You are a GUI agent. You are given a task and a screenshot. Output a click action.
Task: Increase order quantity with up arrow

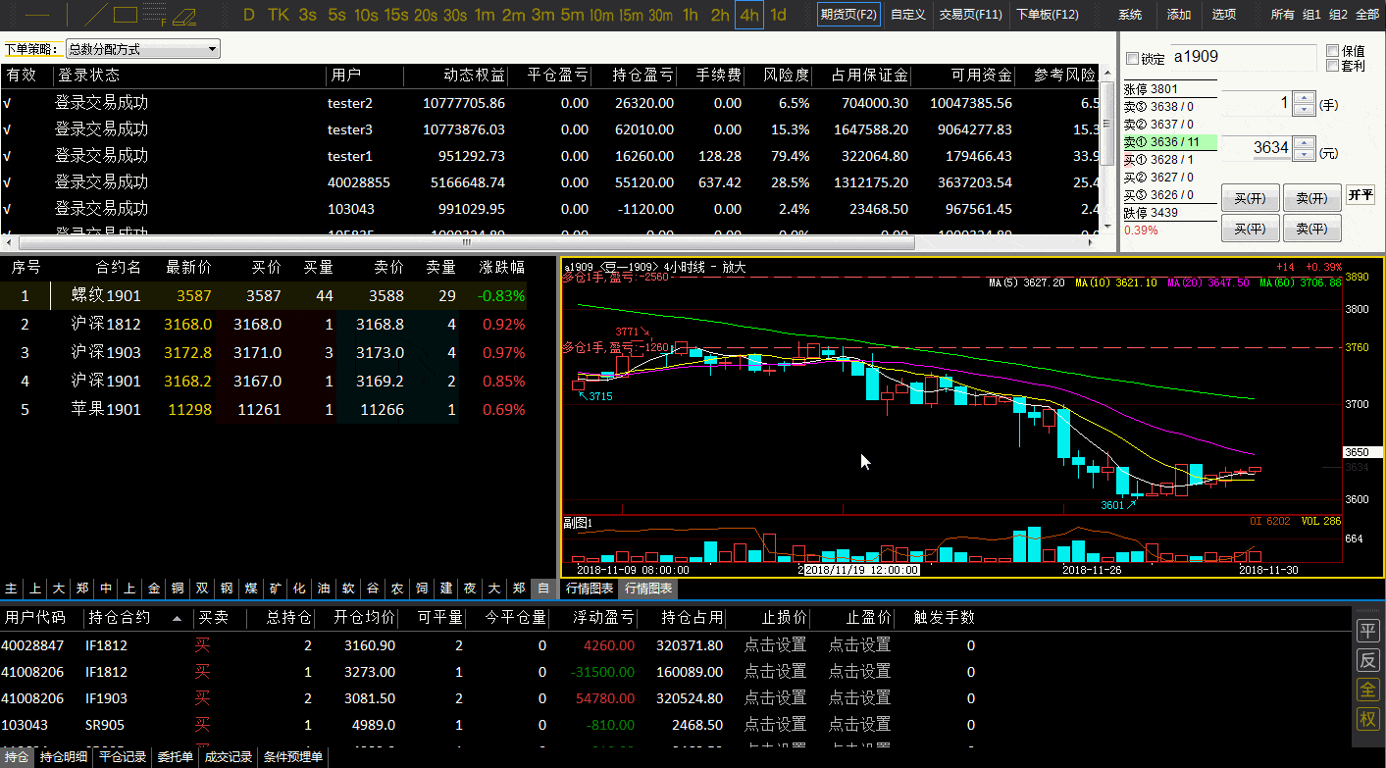tap(1304, 98)
